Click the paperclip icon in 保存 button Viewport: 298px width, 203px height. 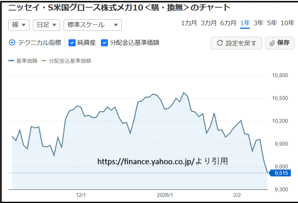(x=272, y=43)
